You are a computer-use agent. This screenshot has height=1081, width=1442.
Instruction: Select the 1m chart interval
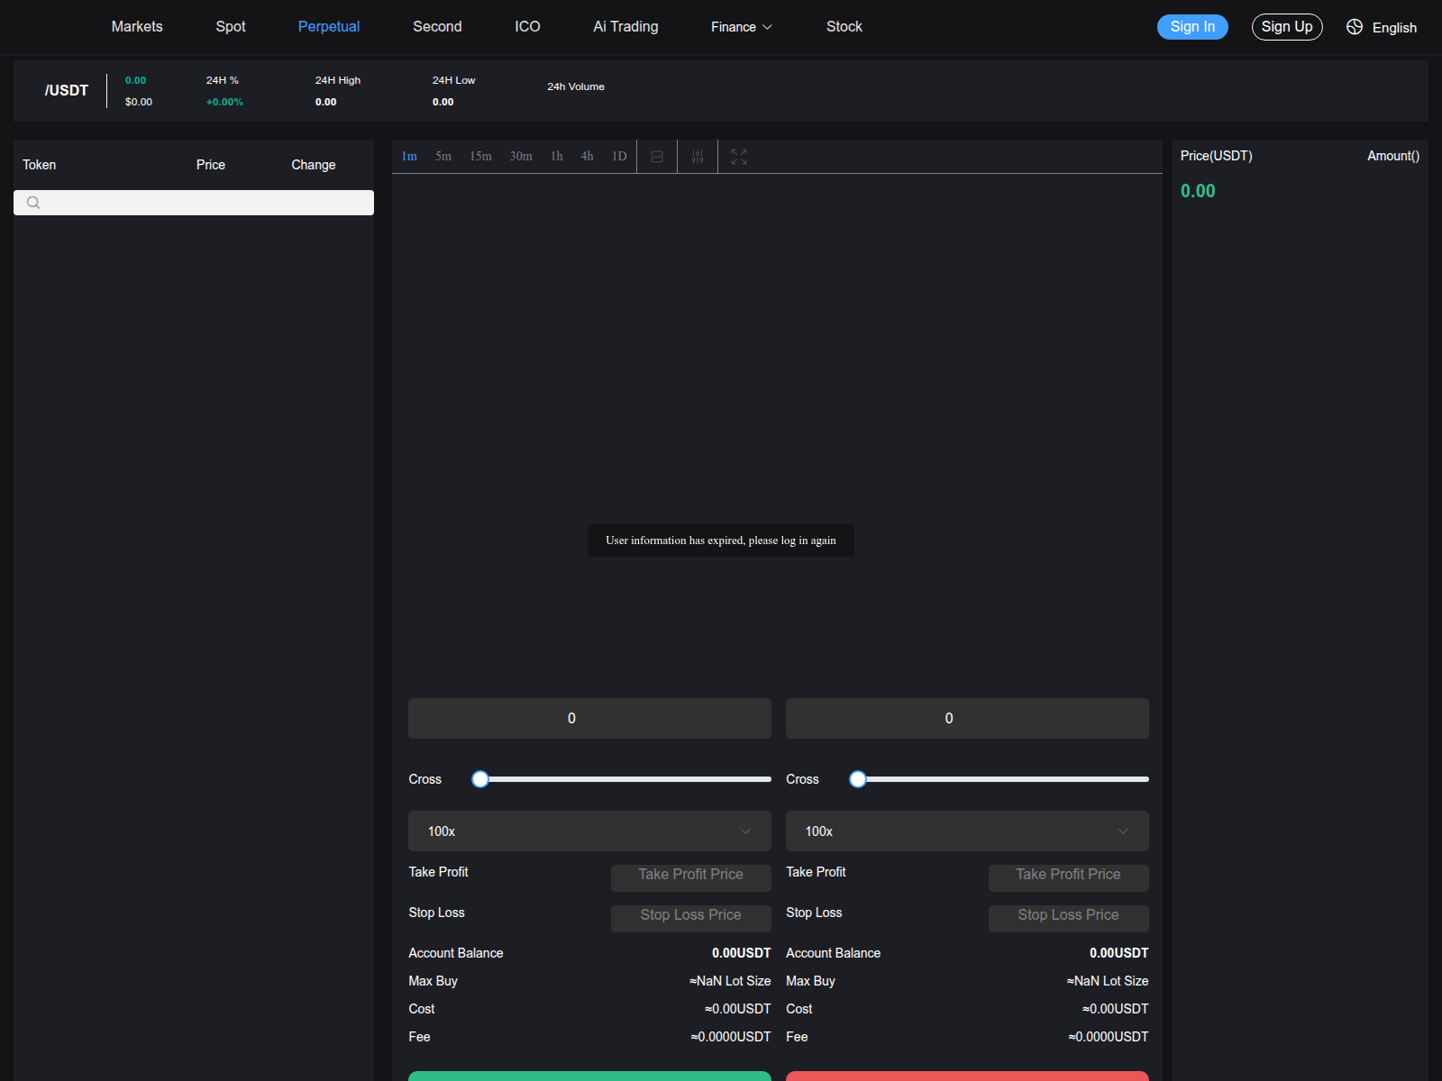tap(409, 157)
